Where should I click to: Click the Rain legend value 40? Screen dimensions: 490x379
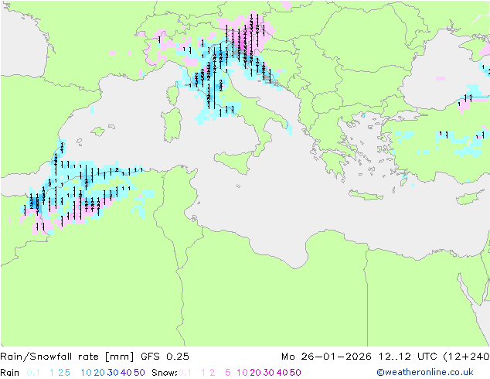[126, 373]
